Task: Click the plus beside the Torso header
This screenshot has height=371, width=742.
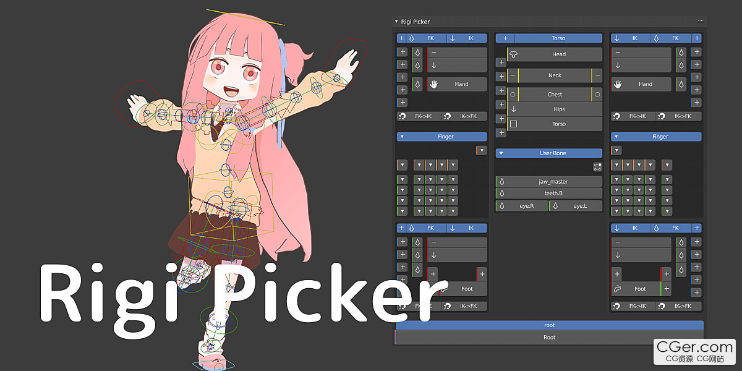Action: [505, 38]
